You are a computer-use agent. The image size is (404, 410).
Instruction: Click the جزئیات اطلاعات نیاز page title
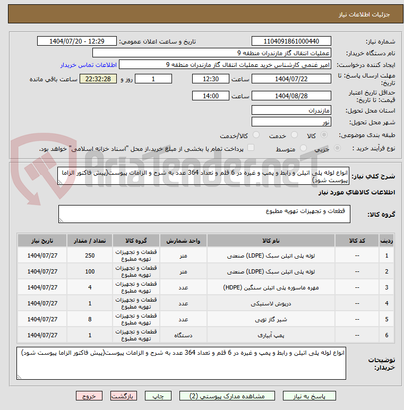coord(364,14)
